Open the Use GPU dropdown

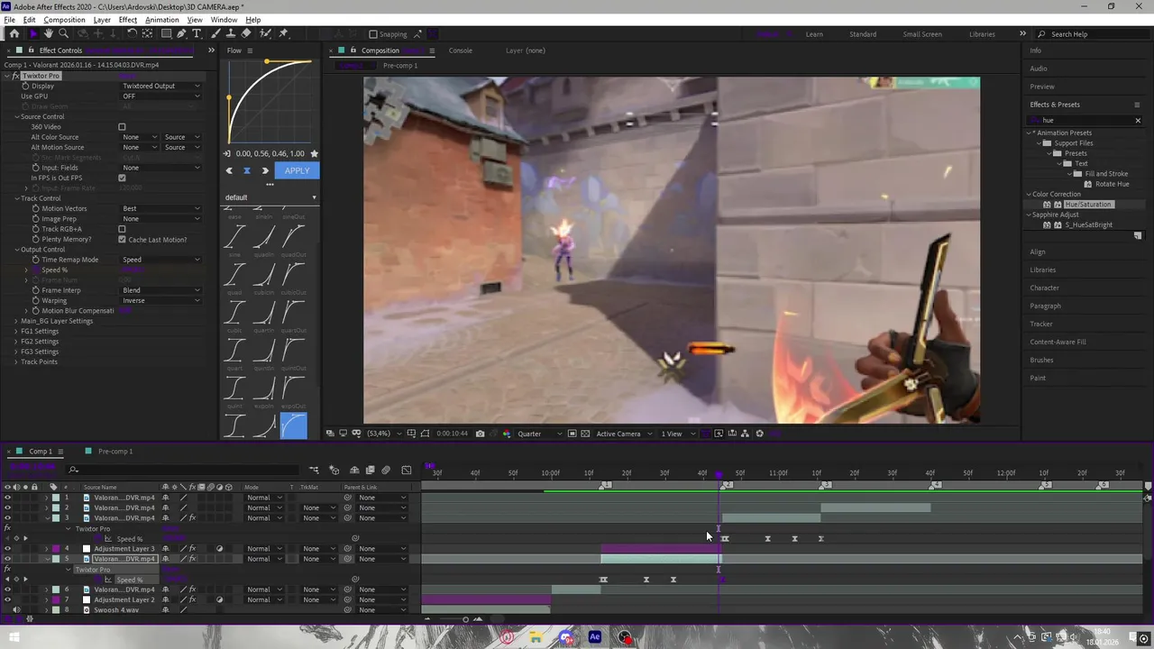(161, 96)
